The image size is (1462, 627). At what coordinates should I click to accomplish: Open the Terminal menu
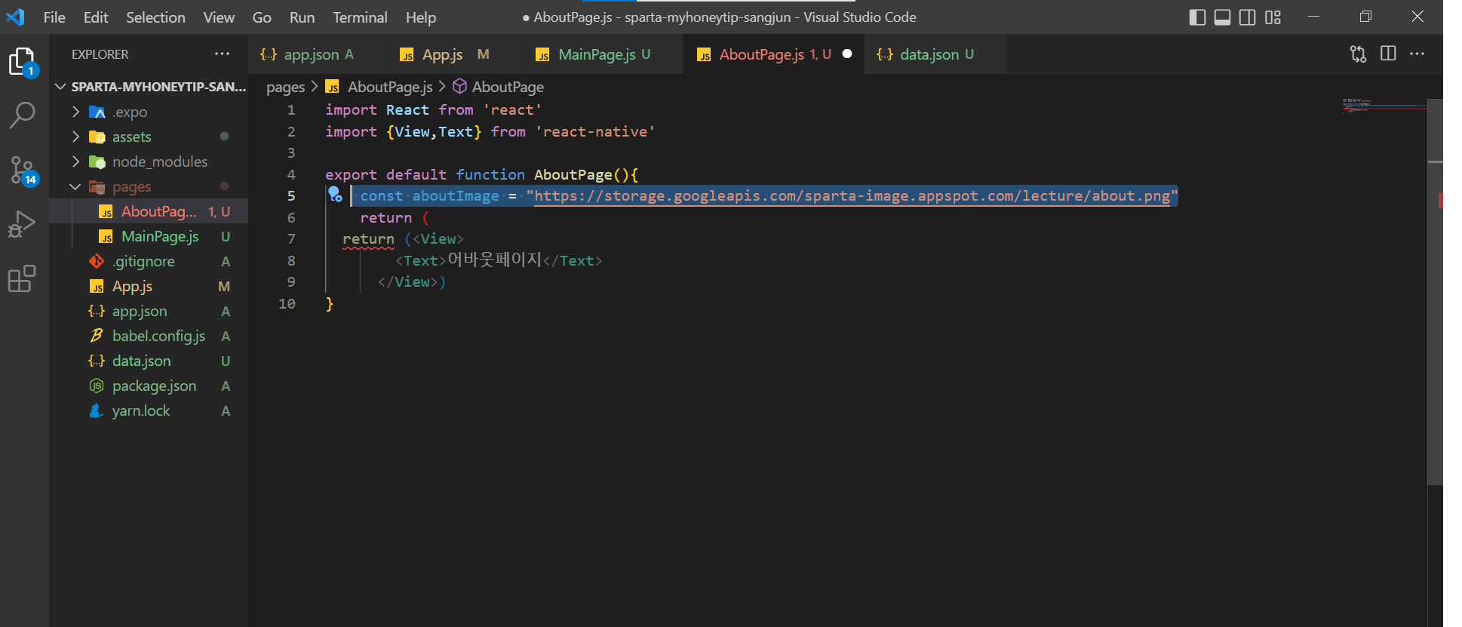(x=360, y=17)
